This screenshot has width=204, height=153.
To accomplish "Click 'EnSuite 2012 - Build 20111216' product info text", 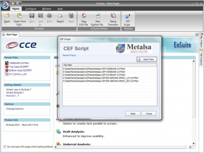I will [x=22, y=125].
